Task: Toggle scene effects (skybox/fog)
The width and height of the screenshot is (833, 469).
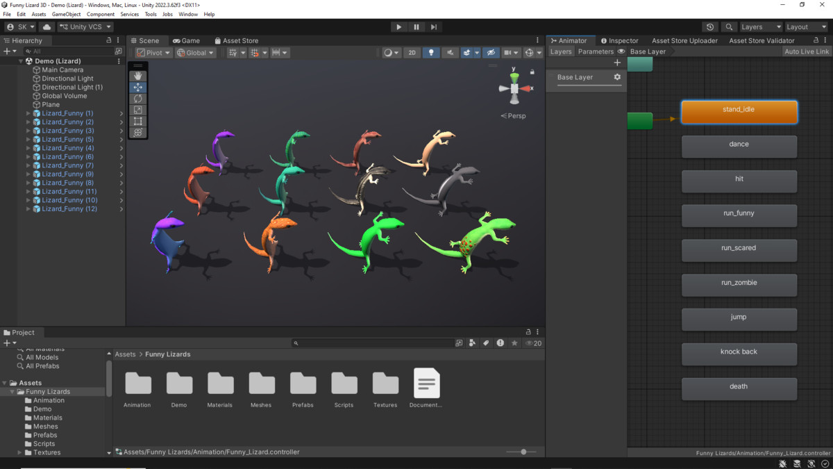Action: coord(467,53)
